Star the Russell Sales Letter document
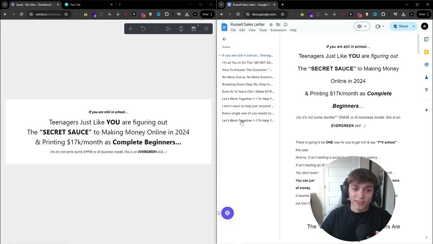 click(x=271, y=24)
